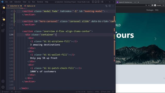This screenshot has width=165, height=93.
Task: Open a new browser tab
Action: (138, 2)
